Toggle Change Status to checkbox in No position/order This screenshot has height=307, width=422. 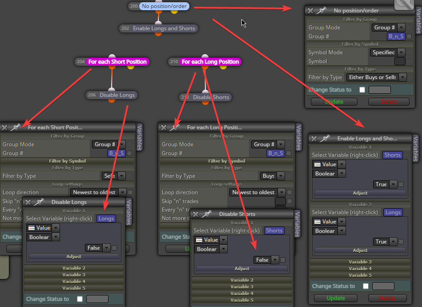click(362, 90)
